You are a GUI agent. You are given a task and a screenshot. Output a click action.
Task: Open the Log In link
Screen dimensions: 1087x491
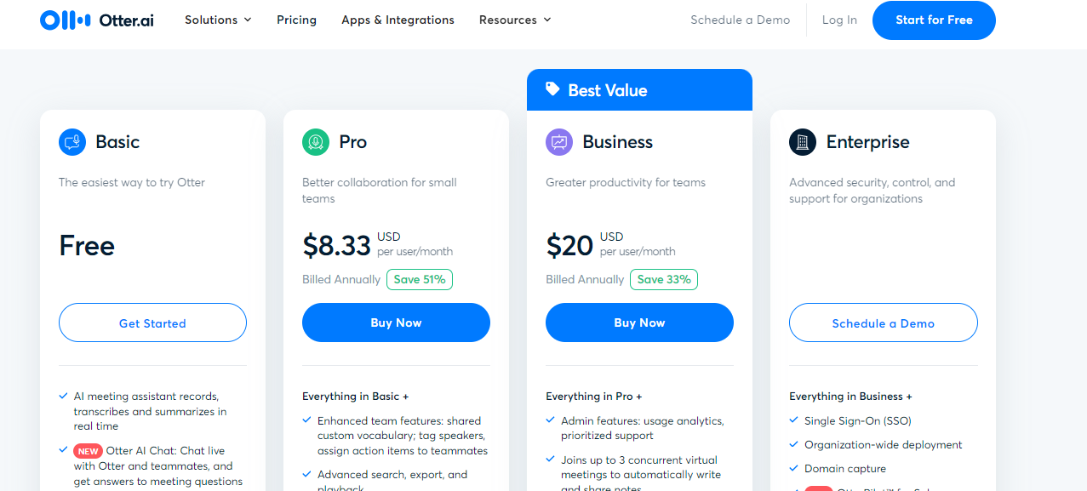(x=839, y=20)
